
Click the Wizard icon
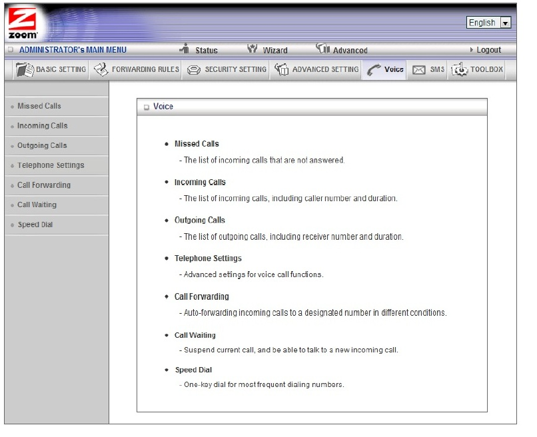(x=252, y=48)
